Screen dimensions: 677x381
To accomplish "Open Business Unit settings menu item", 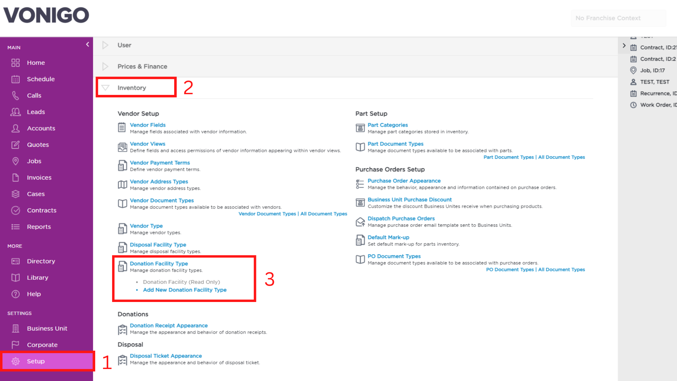I will [x=47, y=328].
